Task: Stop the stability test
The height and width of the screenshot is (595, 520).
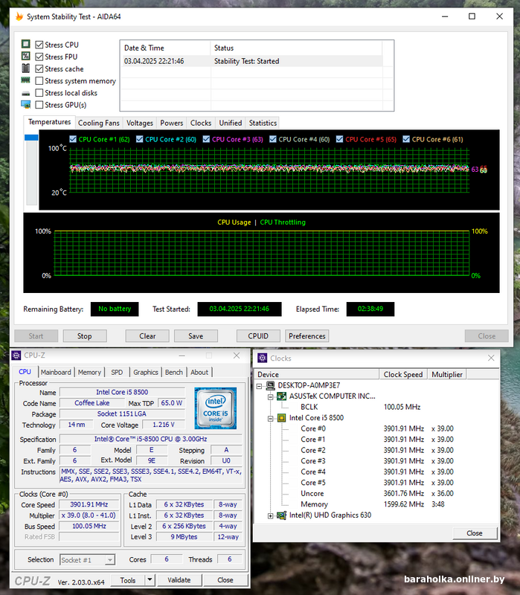Action: (85, 336)
